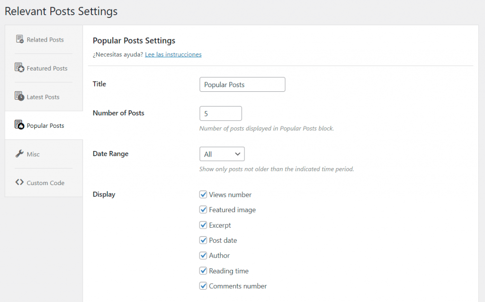Image resolution: width=485 pixels, height=302 pixels.
Task: Click the Custom Code brackets icon
Action: (x=19, y=182)
